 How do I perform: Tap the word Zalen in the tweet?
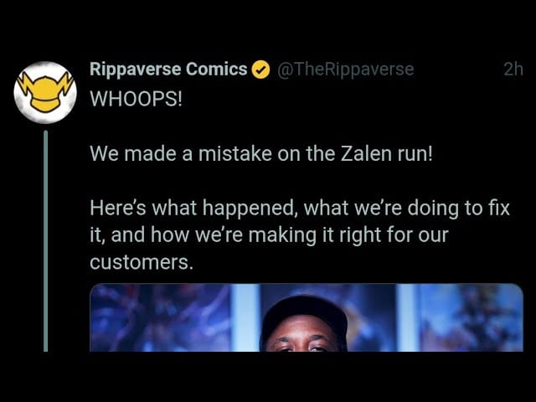(366, 154)
